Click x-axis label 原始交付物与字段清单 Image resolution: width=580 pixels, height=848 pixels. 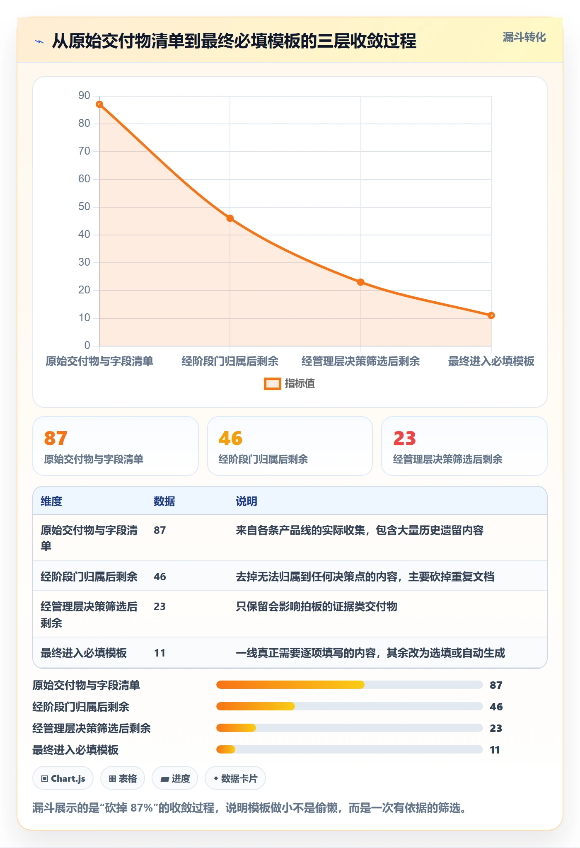pyautogui.click(x=99, y=361)
